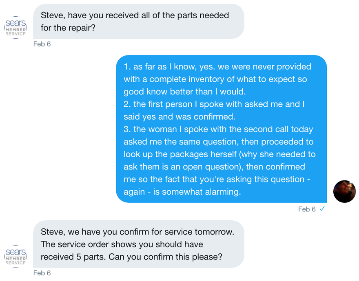This screenshot has height=281, width=359.
Task: Click the text 'for the repair?'
Action: coord(68,28)
